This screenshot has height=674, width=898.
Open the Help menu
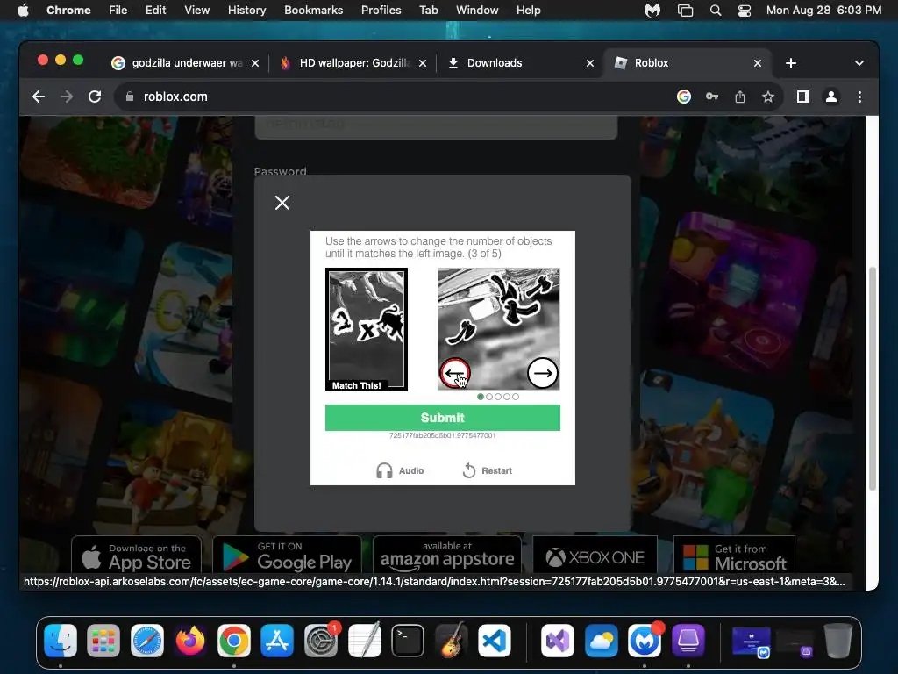(x=528, y=11)
